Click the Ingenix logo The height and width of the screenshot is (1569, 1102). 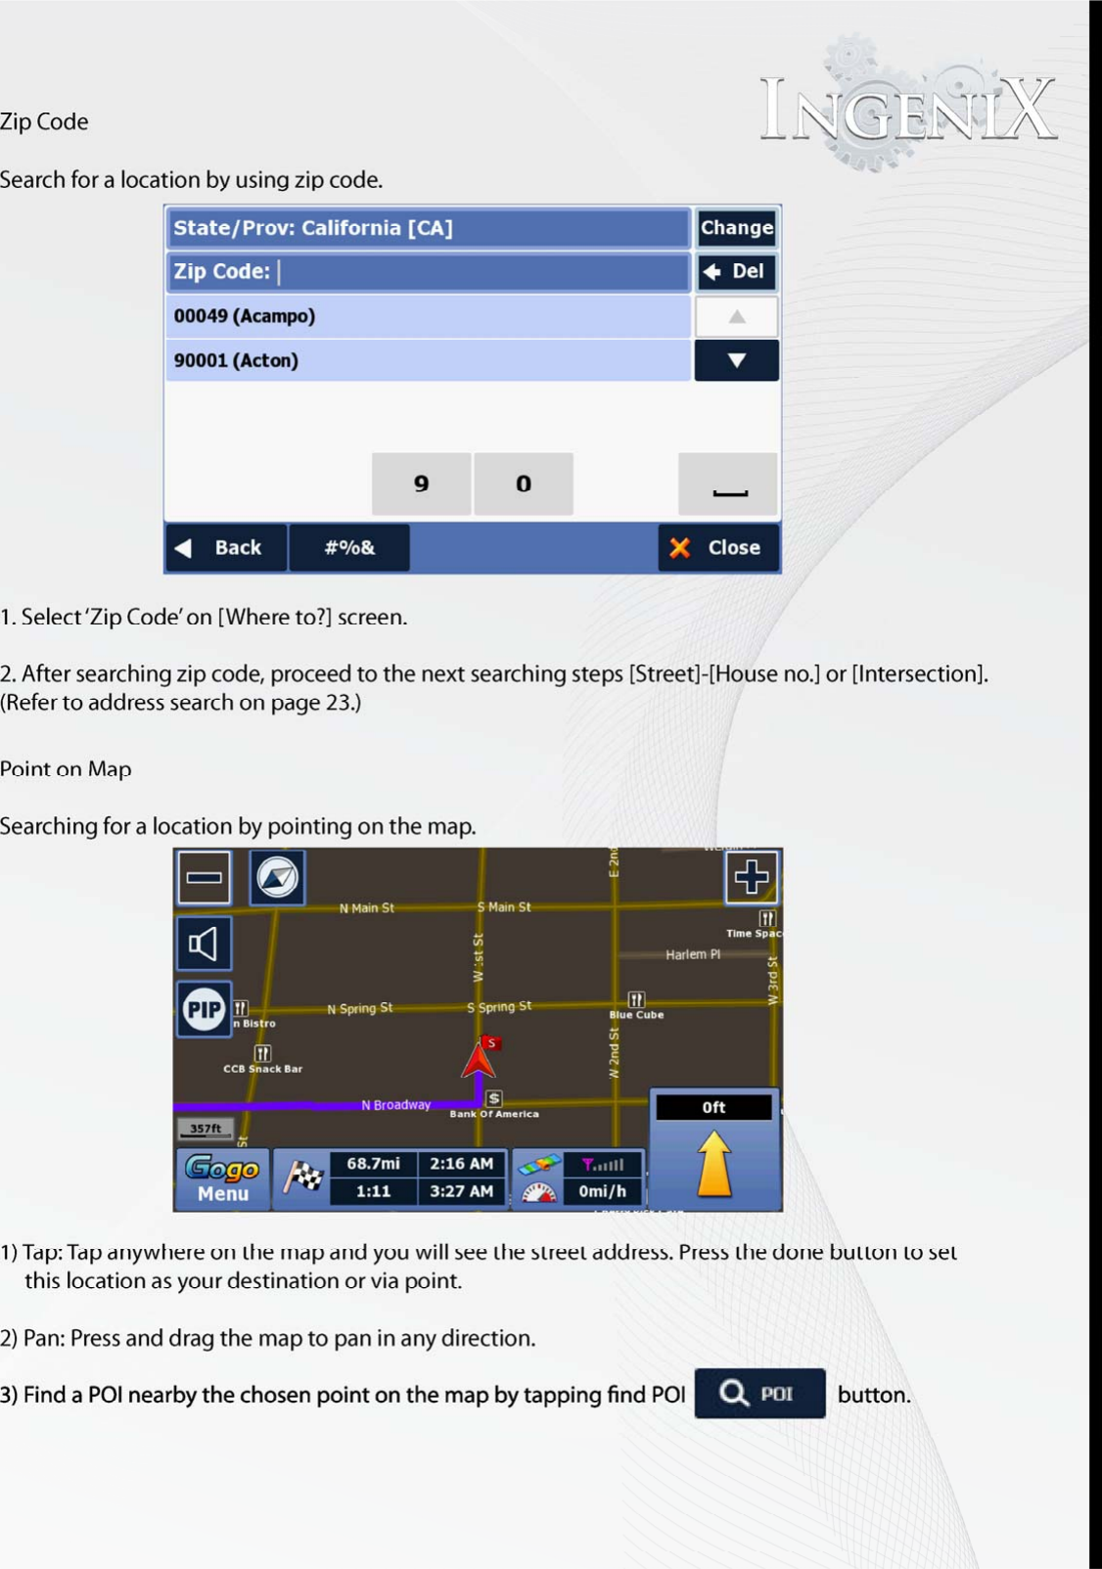(x=907, y=106)
